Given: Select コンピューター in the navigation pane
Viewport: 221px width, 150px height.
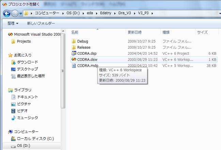Looking at the screenshot, I should click(x=26, y=132).
